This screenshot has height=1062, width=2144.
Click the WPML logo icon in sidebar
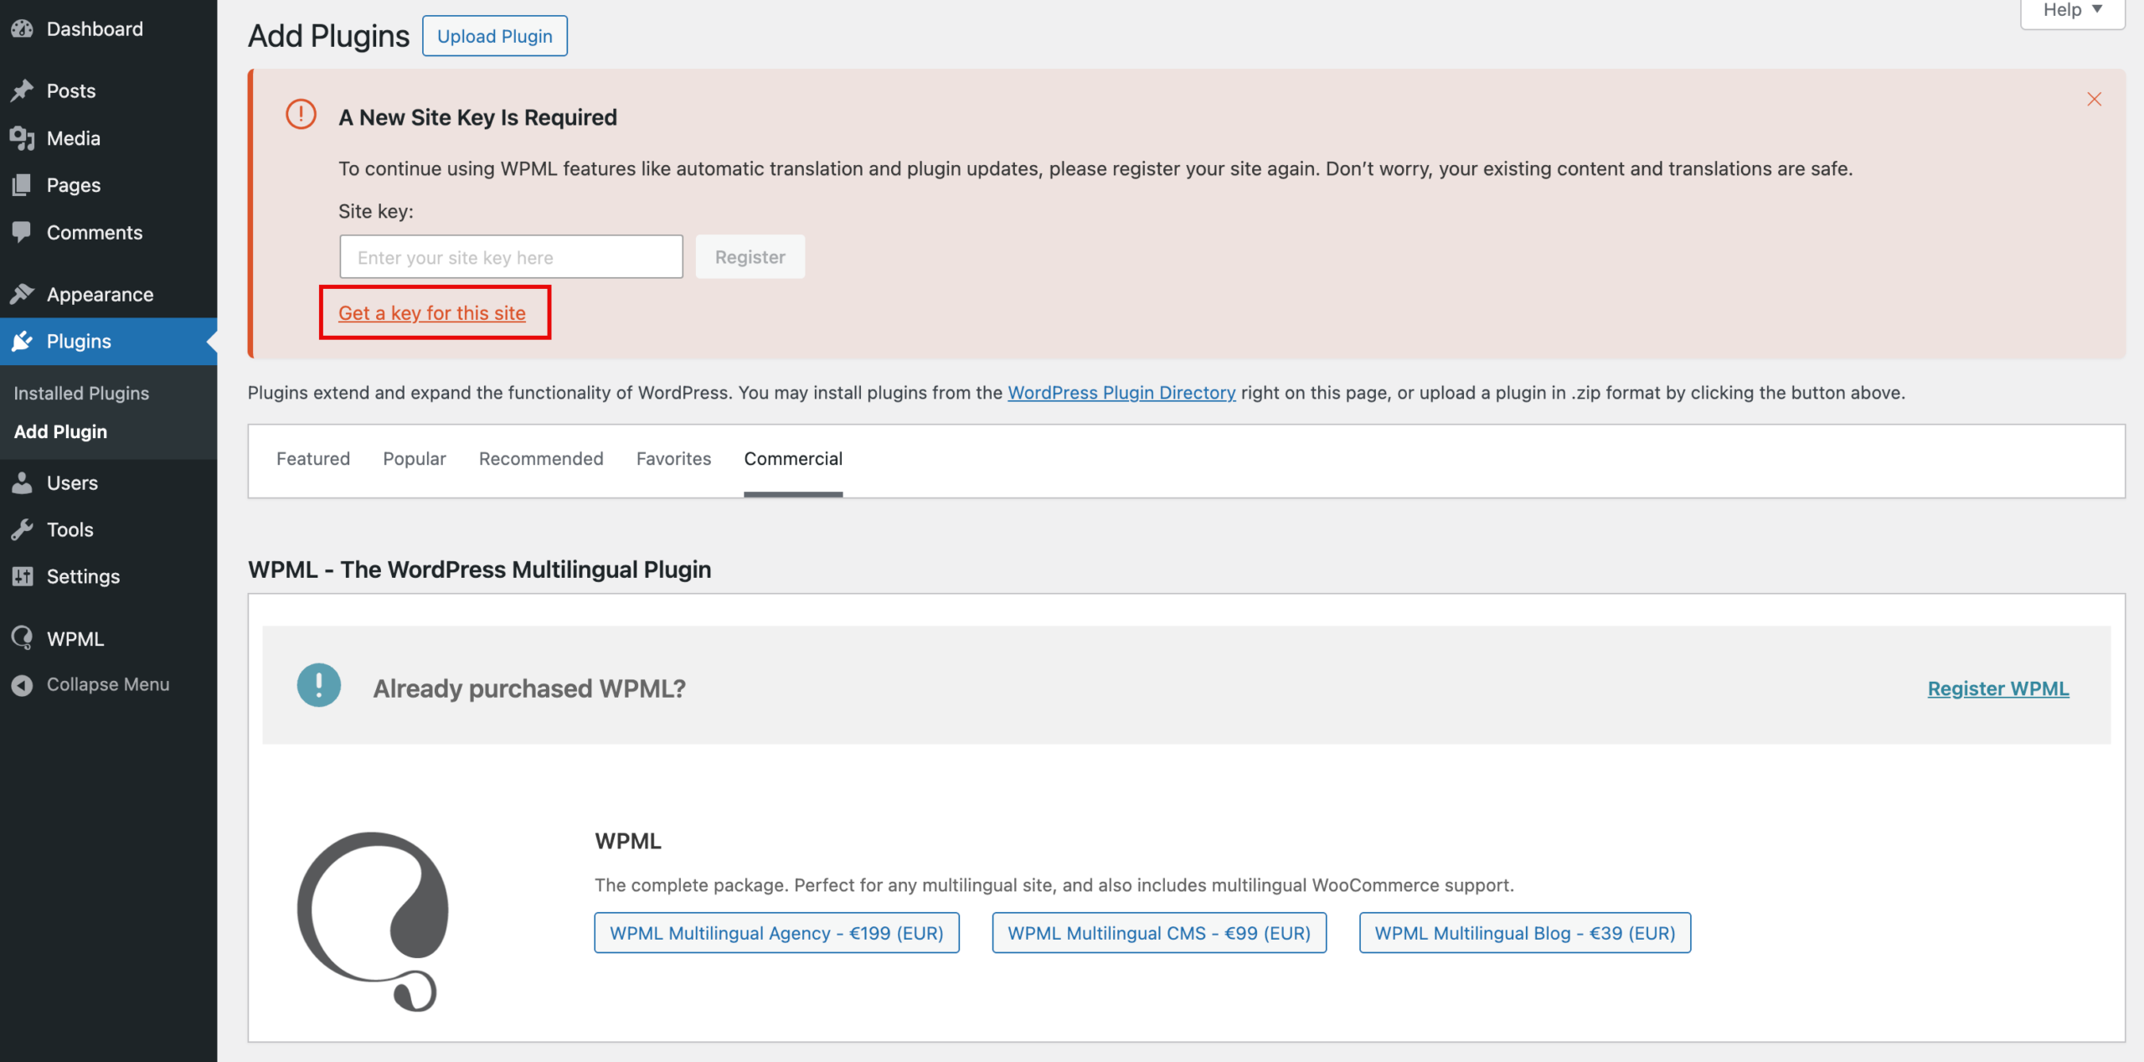tap(23, 638)
